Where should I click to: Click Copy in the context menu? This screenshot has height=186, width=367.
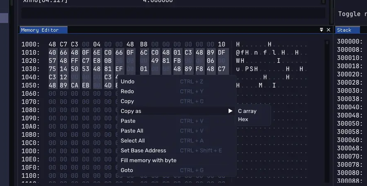127,101
